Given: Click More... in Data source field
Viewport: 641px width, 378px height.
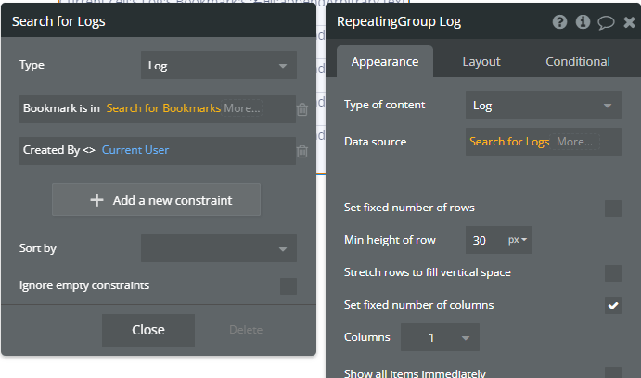Looking at the screenshot, I should [575, 142].
